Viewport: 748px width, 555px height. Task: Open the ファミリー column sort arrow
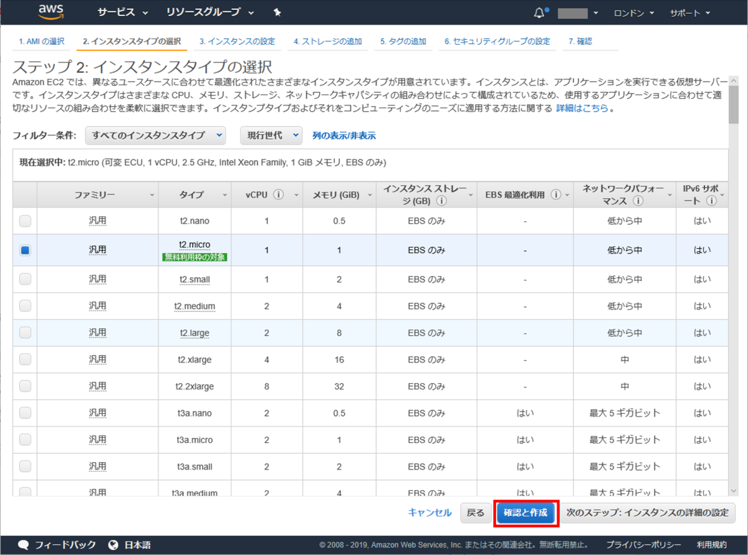(152, 196)
